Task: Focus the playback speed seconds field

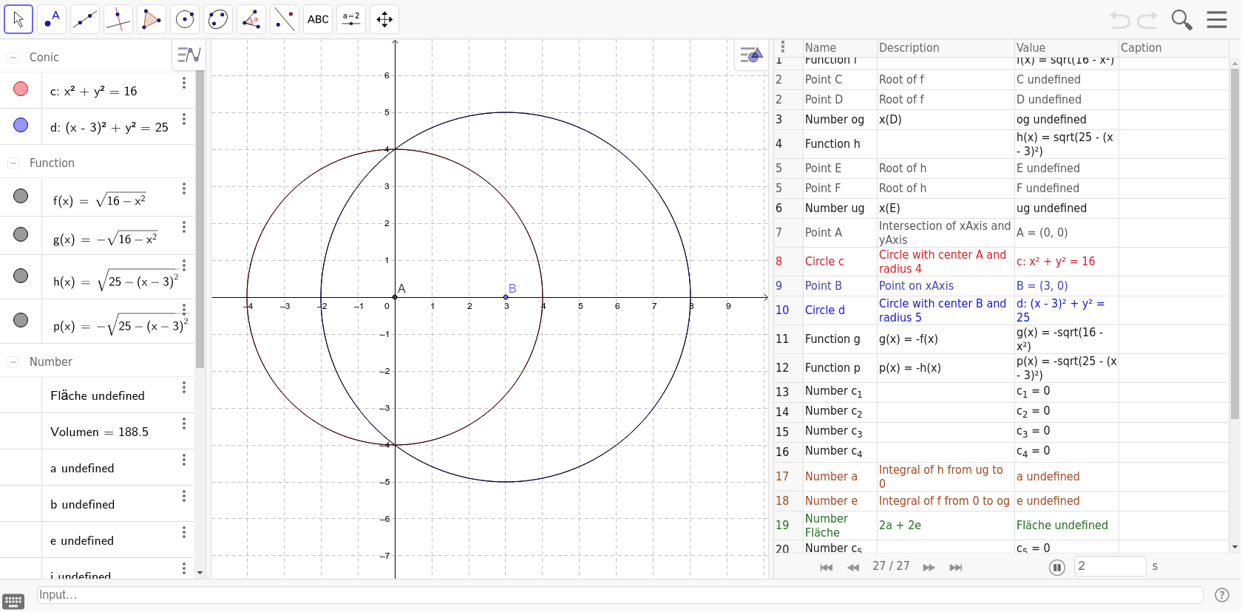Action: pyautogui.click(x=1110, y=566)
